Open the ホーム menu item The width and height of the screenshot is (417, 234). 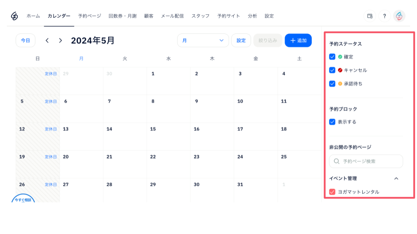[33, 16]
